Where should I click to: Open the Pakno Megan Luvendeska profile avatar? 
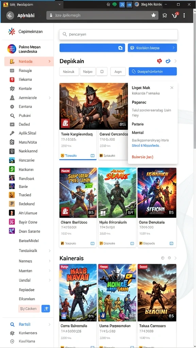(12, 49)
